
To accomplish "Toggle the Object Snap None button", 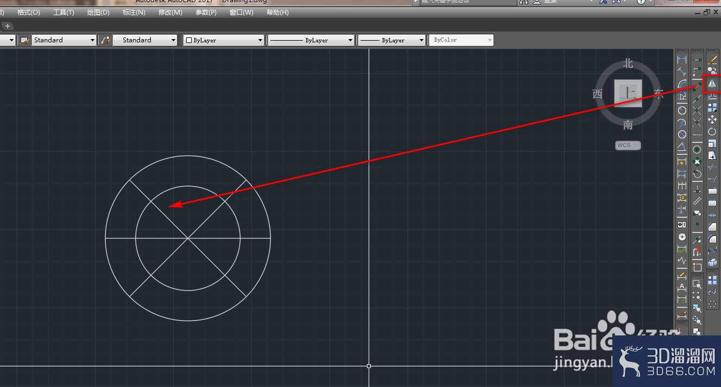I will tap(697, 251).
